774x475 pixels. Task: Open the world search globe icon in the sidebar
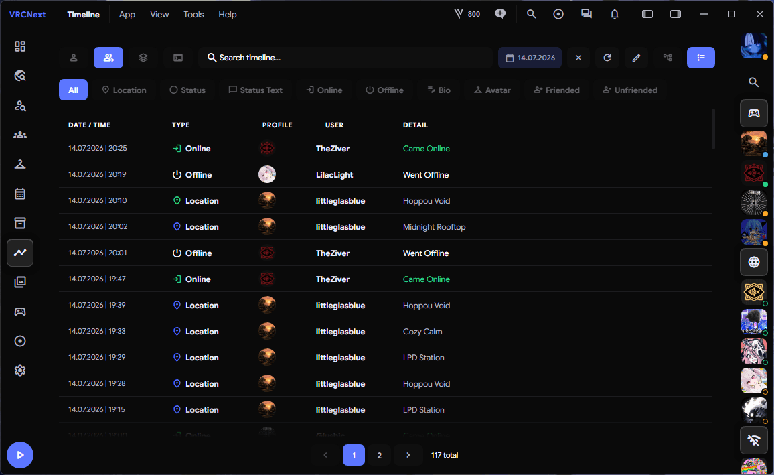click(x=19, y=76)
